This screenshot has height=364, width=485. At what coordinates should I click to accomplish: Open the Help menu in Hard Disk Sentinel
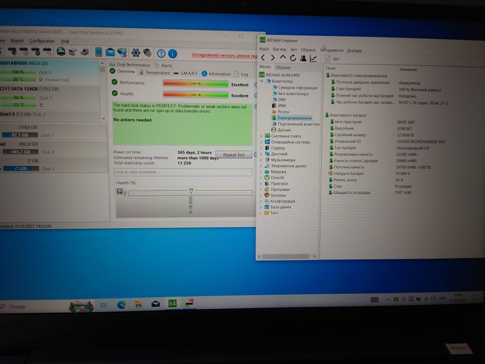(x=65, y=41)
